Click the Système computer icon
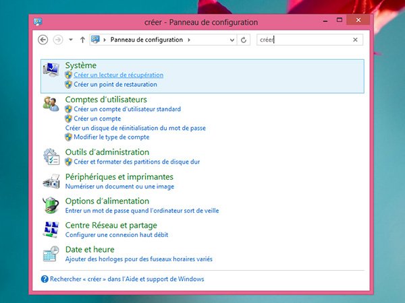Image resolution: width=405 pixels, height=303 pixels. point(51,69)
